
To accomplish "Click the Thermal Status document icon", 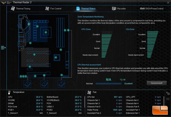I will [x=78, y=8].
